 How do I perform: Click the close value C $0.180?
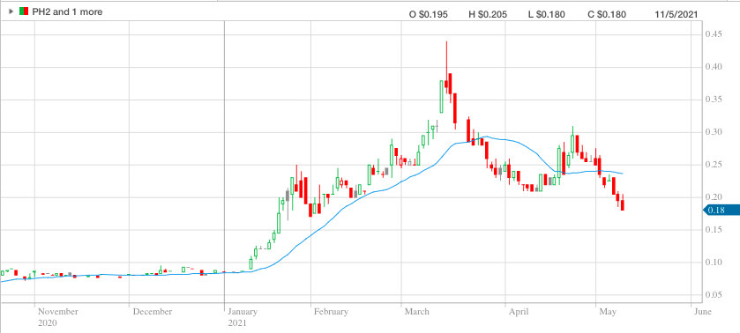click(607, 15)
